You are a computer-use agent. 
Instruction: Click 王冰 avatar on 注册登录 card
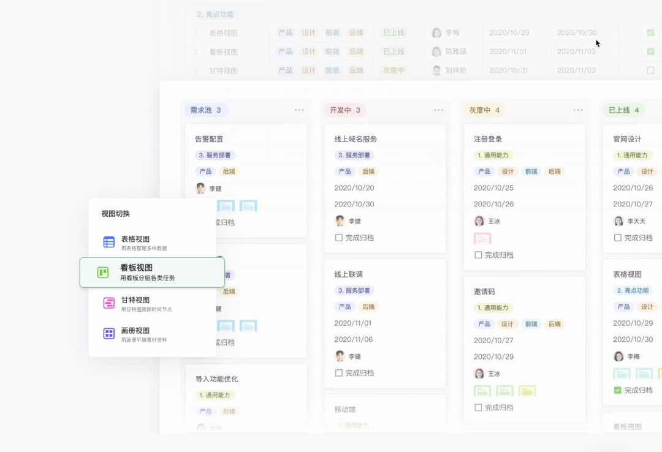[x=479, y=220]
